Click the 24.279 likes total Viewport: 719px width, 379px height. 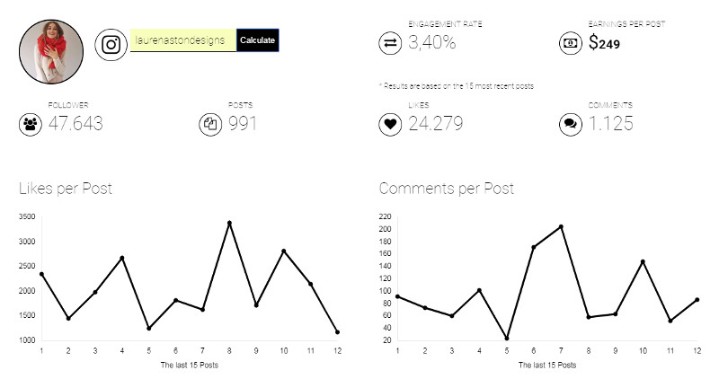pyautogui.click(x=436, y=124)
